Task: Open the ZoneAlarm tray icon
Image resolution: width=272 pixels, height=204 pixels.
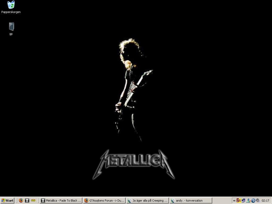Action: coord(239,201)
